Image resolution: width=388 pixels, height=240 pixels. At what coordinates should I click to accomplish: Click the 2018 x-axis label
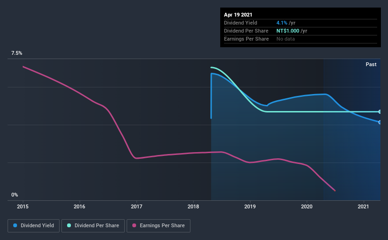click(193, 206)
